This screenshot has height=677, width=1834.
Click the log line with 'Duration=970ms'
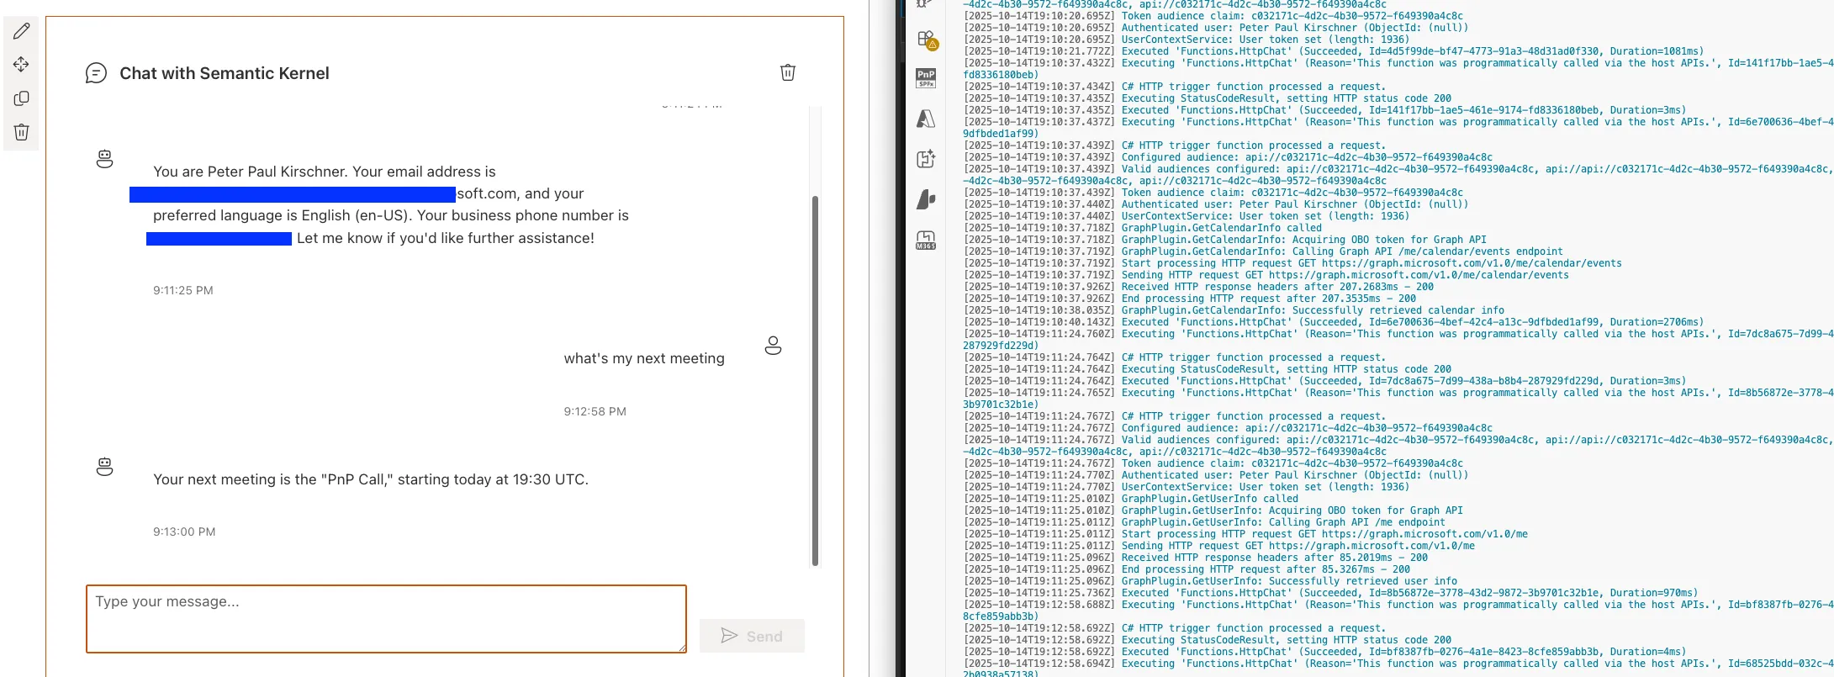1330,593
